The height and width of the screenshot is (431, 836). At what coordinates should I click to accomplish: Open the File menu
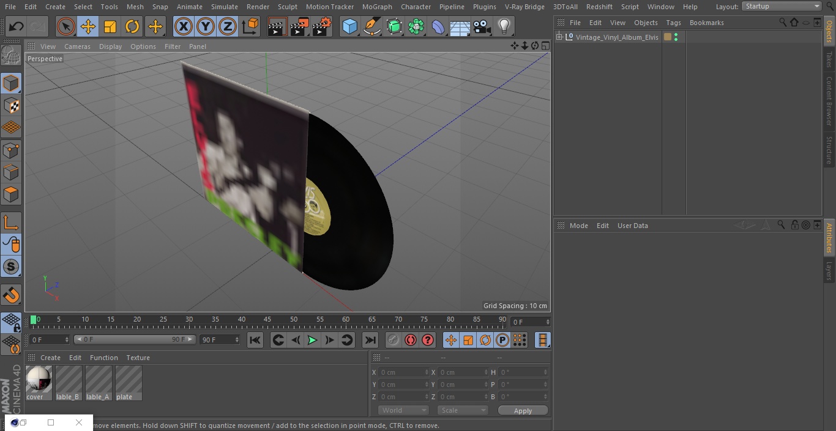coord(10,7)
